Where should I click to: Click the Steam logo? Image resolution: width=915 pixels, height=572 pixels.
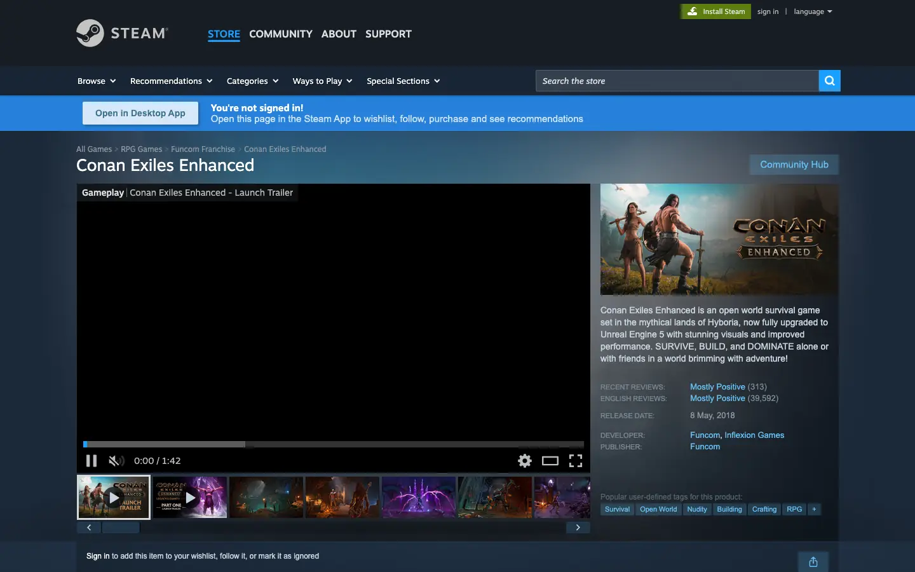point(123,33)
